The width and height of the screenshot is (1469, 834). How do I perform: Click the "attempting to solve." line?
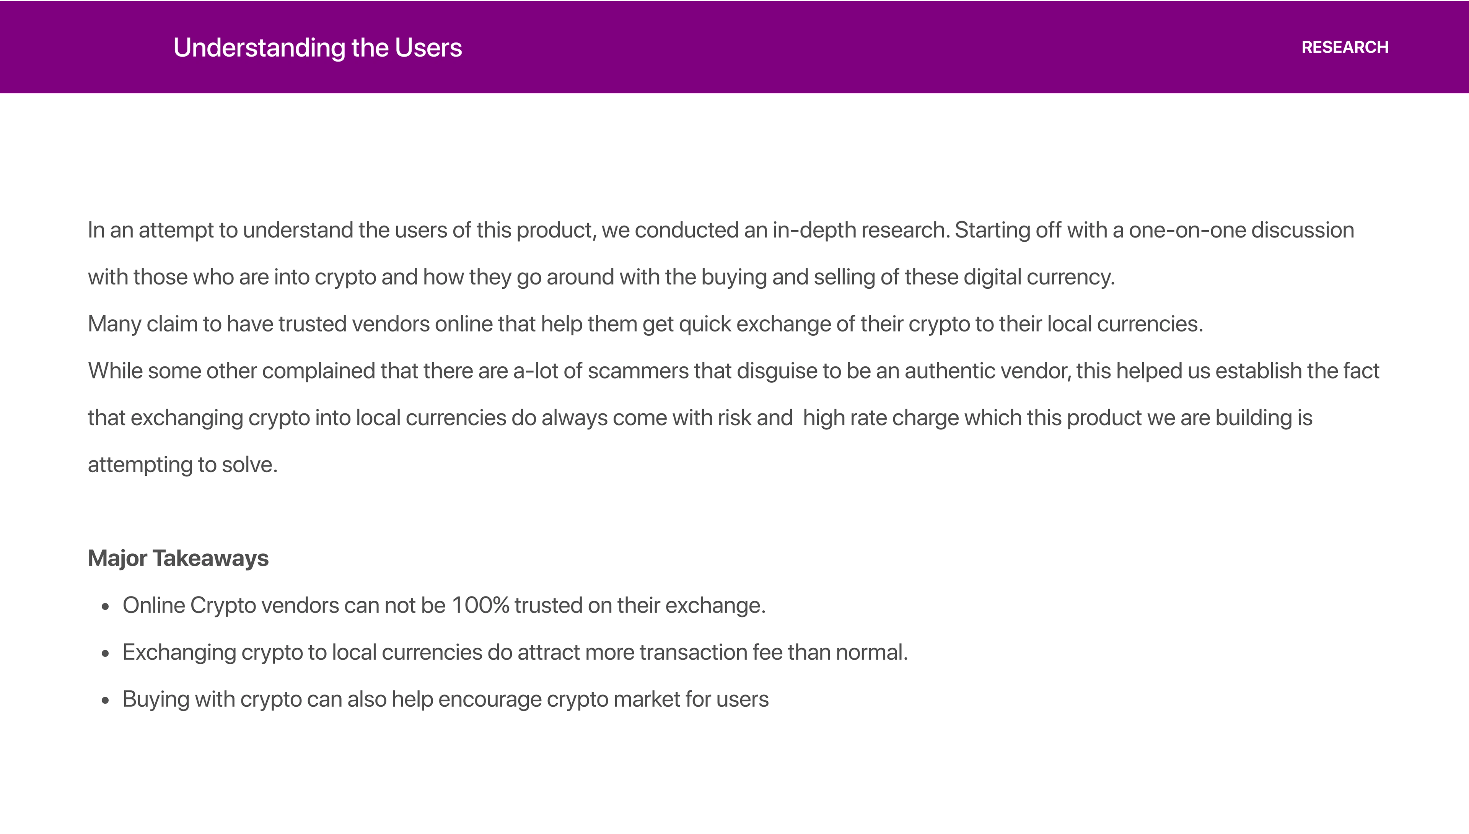(x=183, y=465)
